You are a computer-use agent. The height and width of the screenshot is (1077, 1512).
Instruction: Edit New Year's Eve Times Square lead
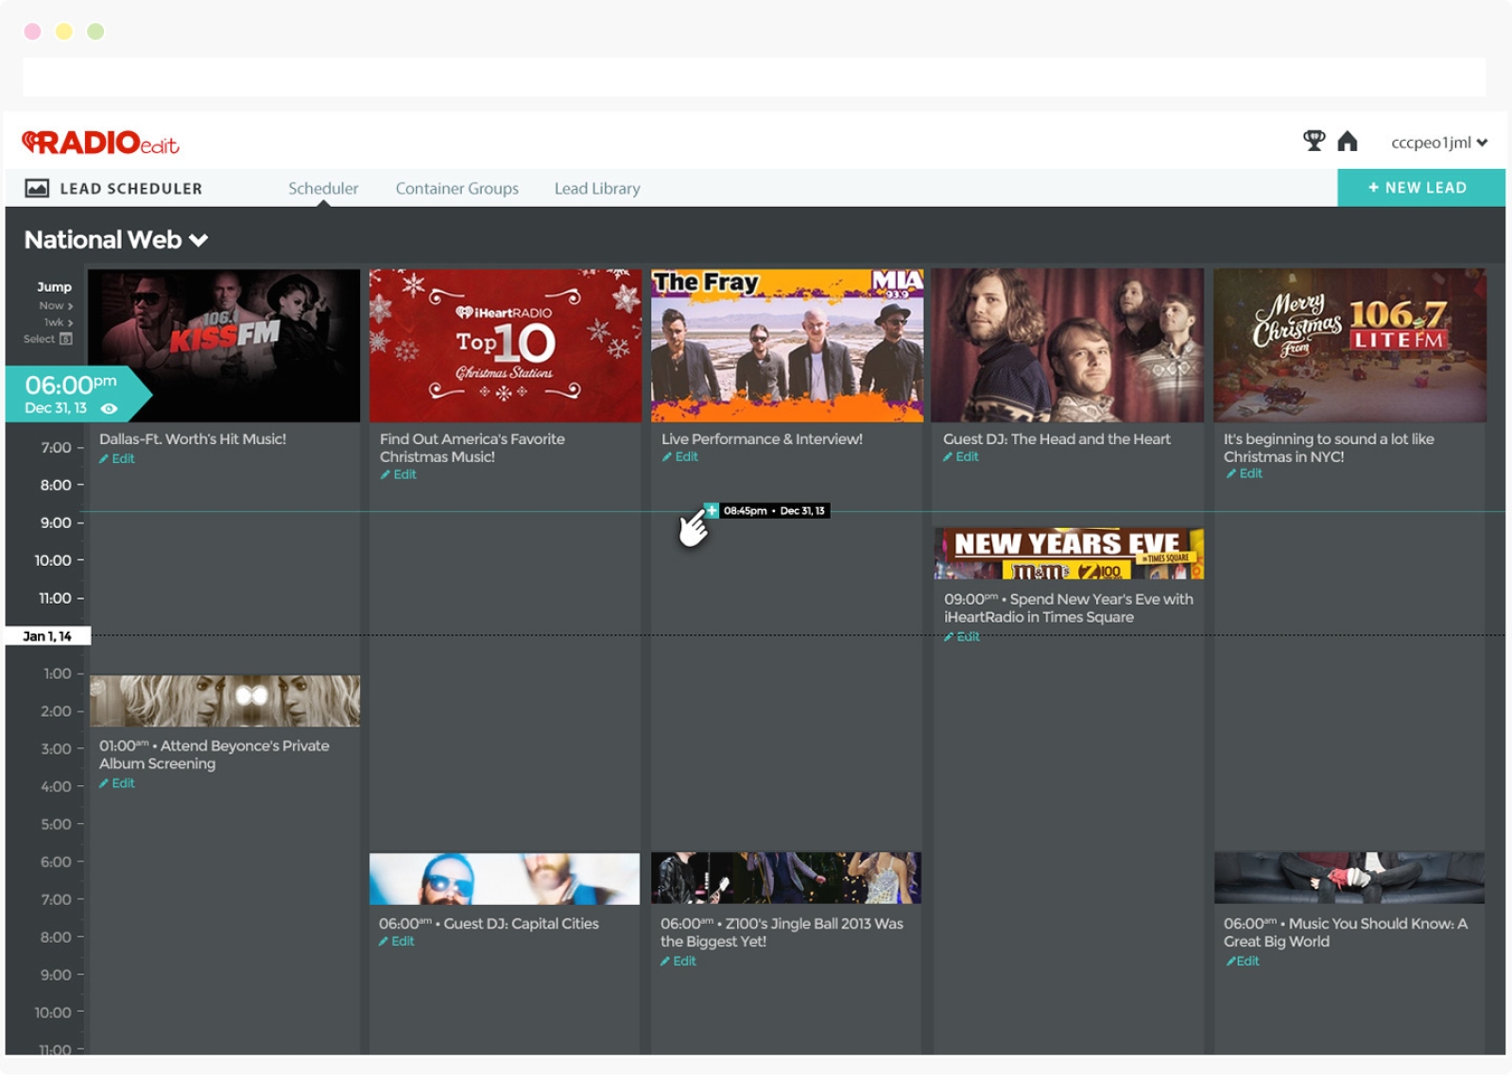pyautogui.click(x=962, y=637)
